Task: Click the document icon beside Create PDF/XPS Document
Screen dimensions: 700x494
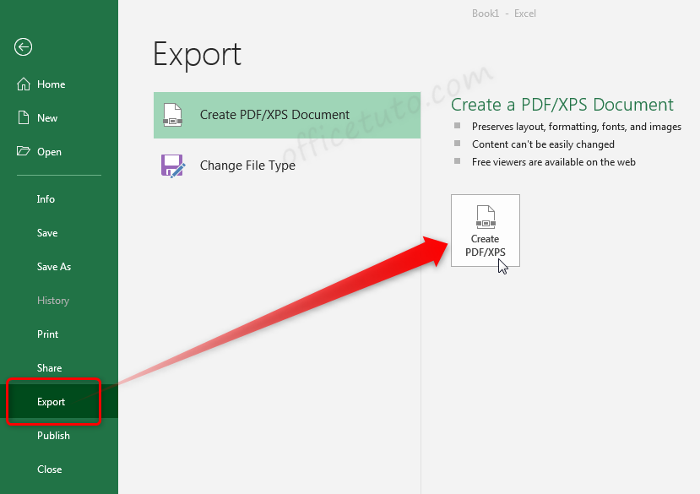Action: (173, 113)
